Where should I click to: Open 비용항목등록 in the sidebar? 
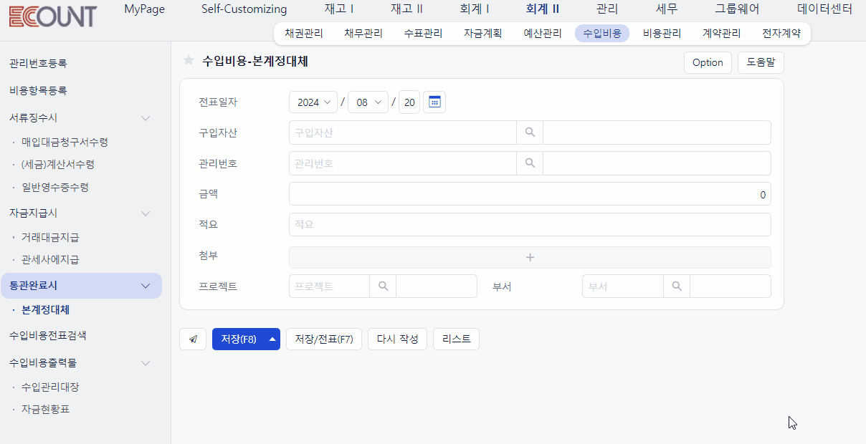pos(38,91)
